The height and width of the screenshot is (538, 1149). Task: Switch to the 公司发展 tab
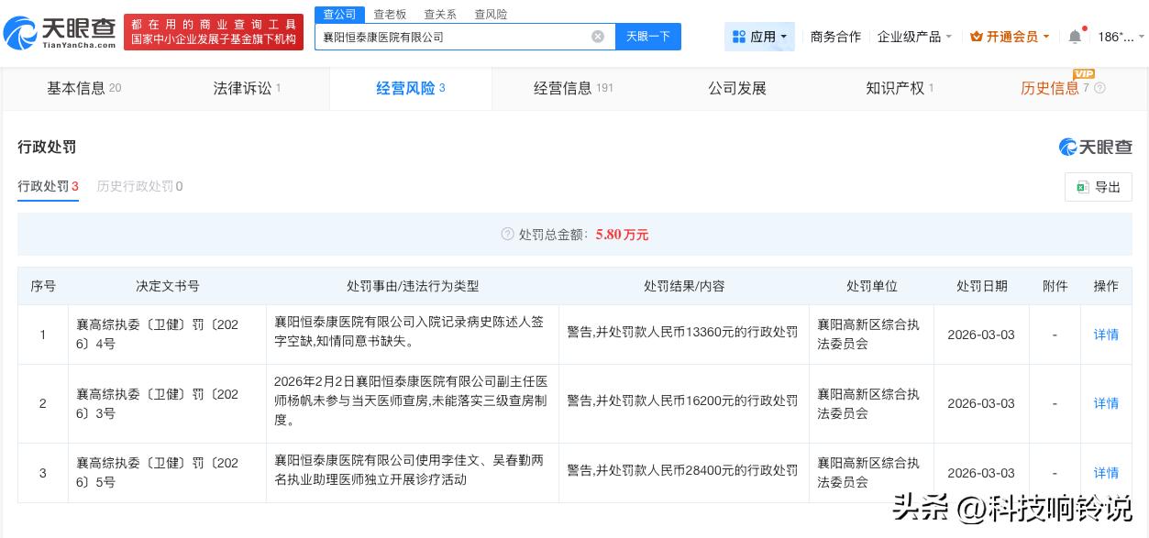click(736, 89)
